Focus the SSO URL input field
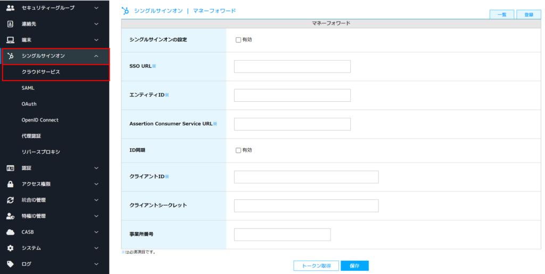Screen dimensions: 545x274 (292, 67)
